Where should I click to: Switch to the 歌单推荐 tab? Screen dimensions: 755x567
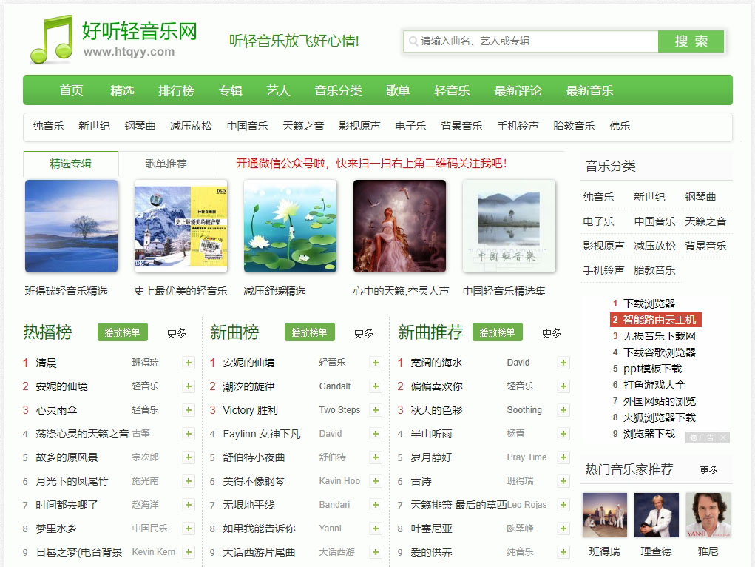tap(166, 164)
